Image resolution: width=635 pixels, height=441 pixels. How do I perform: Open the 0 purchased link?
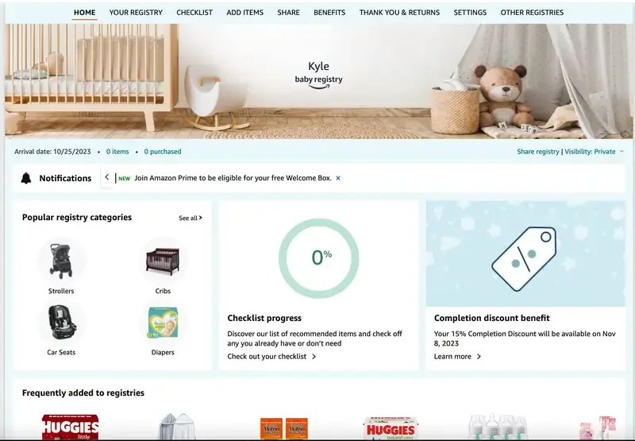163,152
